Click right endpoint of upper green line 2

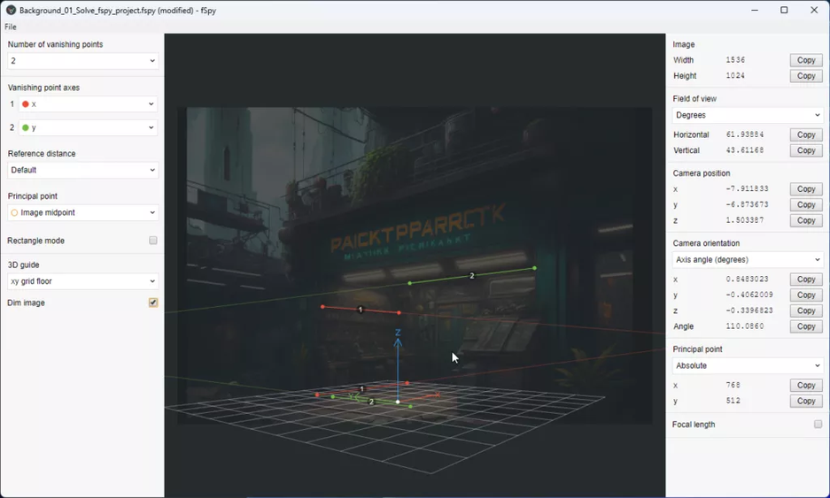[x=534, y=268]
